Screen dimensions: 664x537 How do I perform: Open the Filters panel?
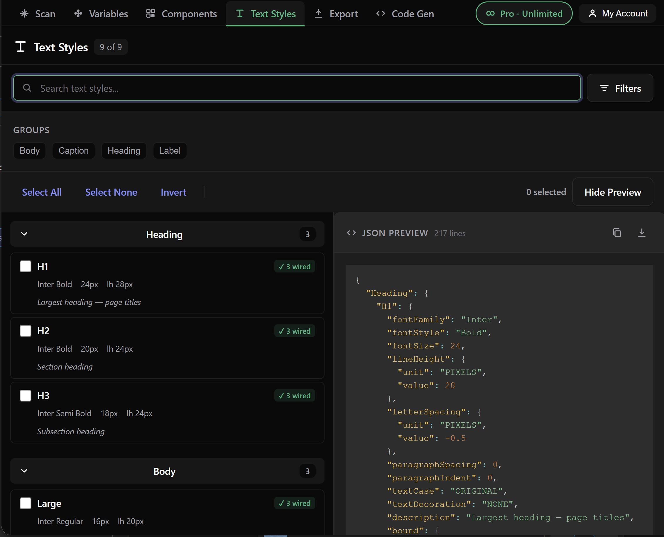[x=620, y=88]
